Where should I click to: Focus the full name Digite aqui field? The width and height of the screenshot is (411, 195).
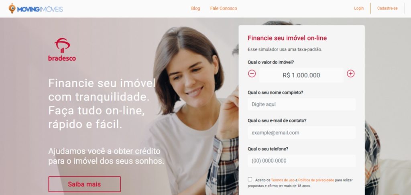(x=302, y=104)
